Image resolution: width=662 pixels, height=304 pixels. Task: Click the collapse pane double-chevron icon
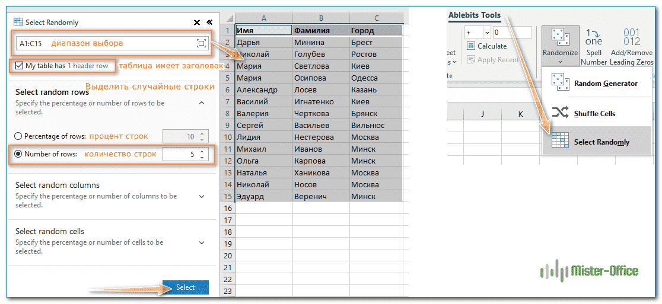coord(209,23)
